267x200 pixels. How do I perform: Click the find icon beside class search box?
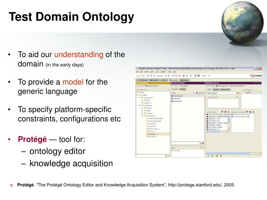pos(168,156)
